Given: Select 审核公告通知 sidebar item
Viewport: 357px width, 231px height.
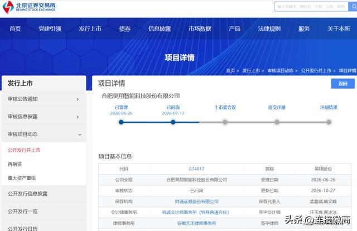Looking at the screenshot, I should (x=44, y=99).
